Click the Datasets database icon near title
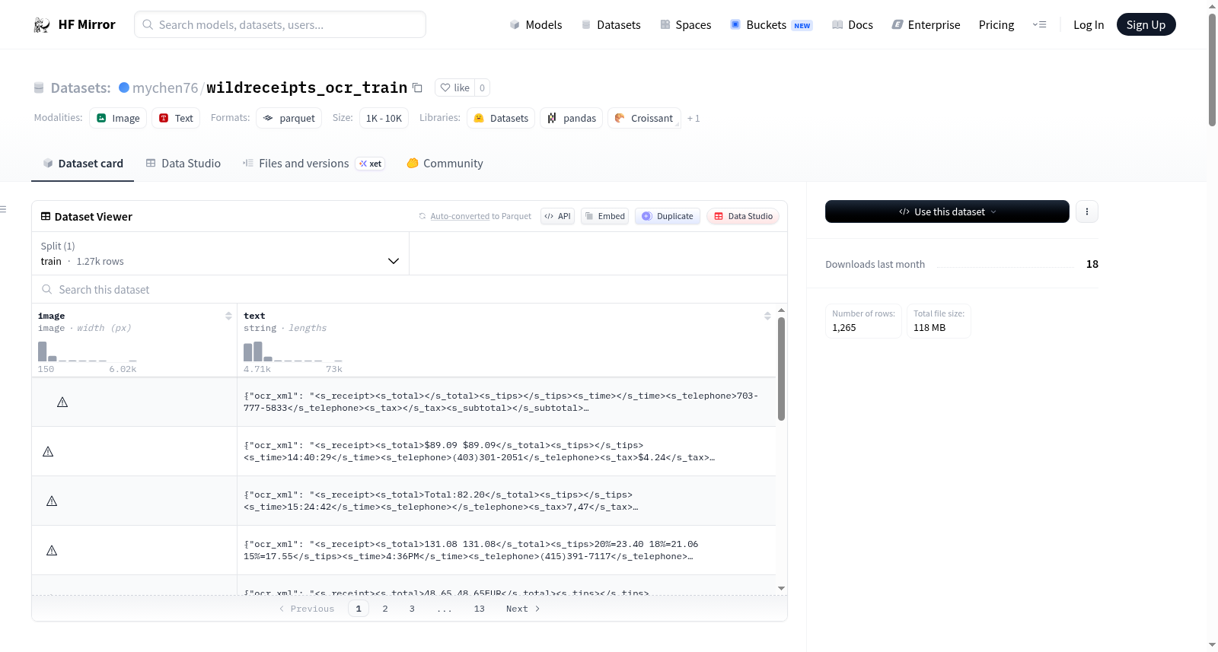This screenshot has height=652, width=1218. click(x=39, y=87)
